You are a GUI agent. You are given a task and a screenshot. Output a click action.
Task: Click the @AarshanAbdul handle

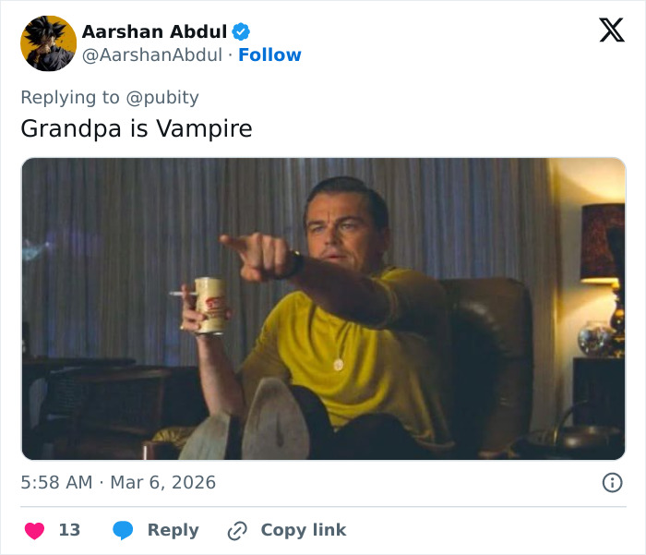pos(151,55)
